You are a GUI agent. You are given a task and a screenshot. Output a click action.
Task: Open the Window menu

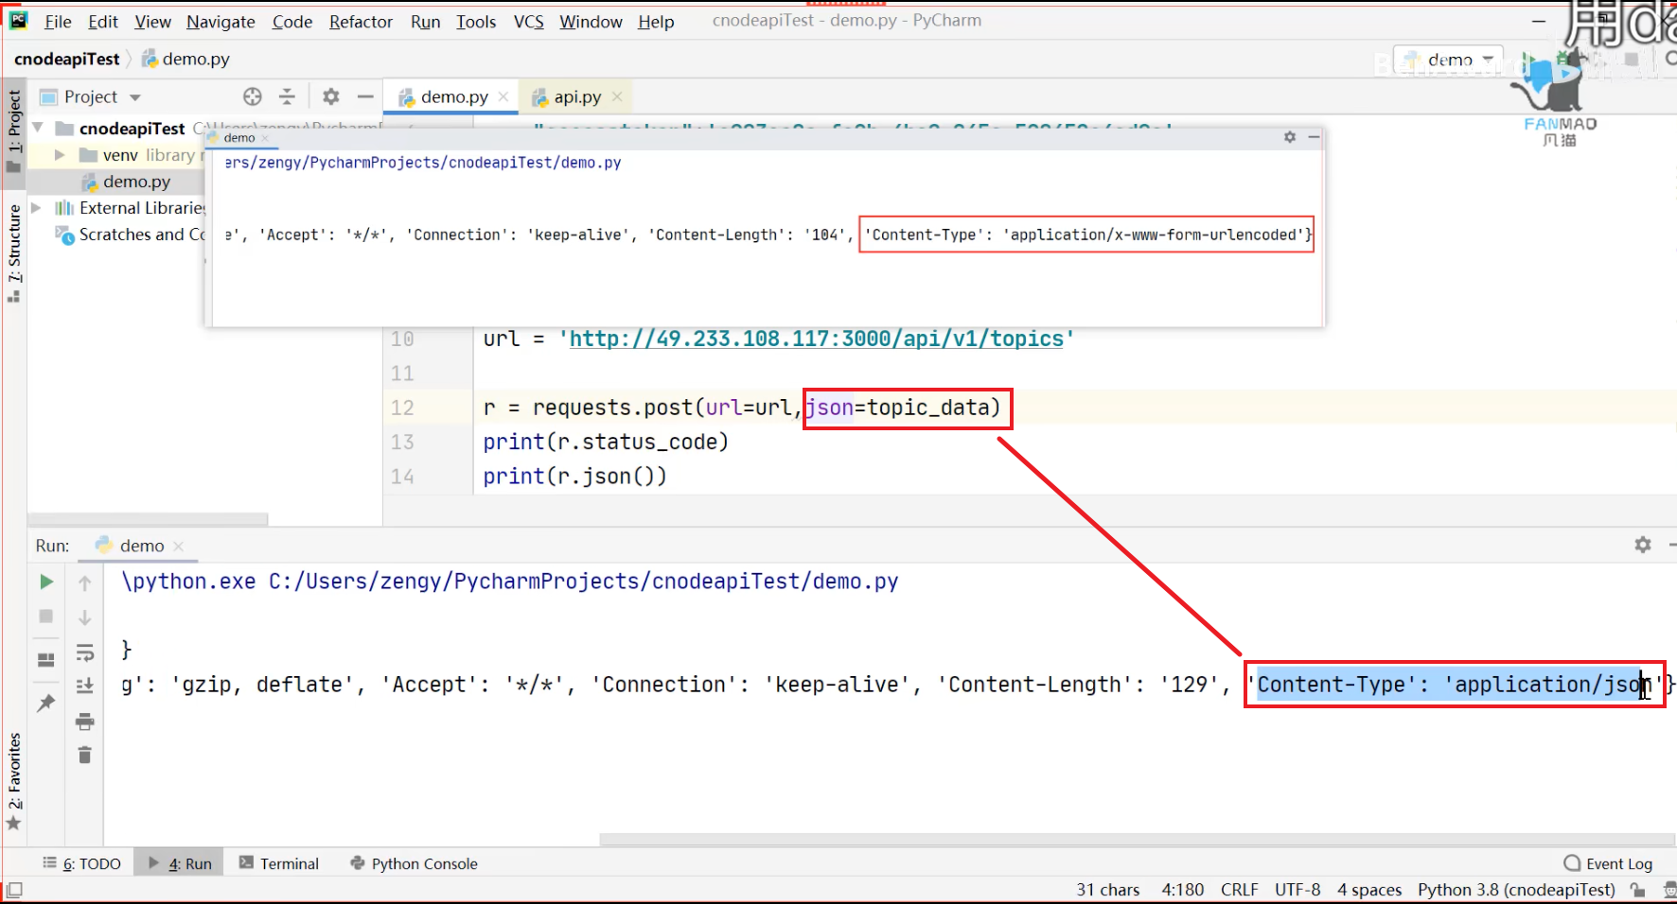click(591, 22)
